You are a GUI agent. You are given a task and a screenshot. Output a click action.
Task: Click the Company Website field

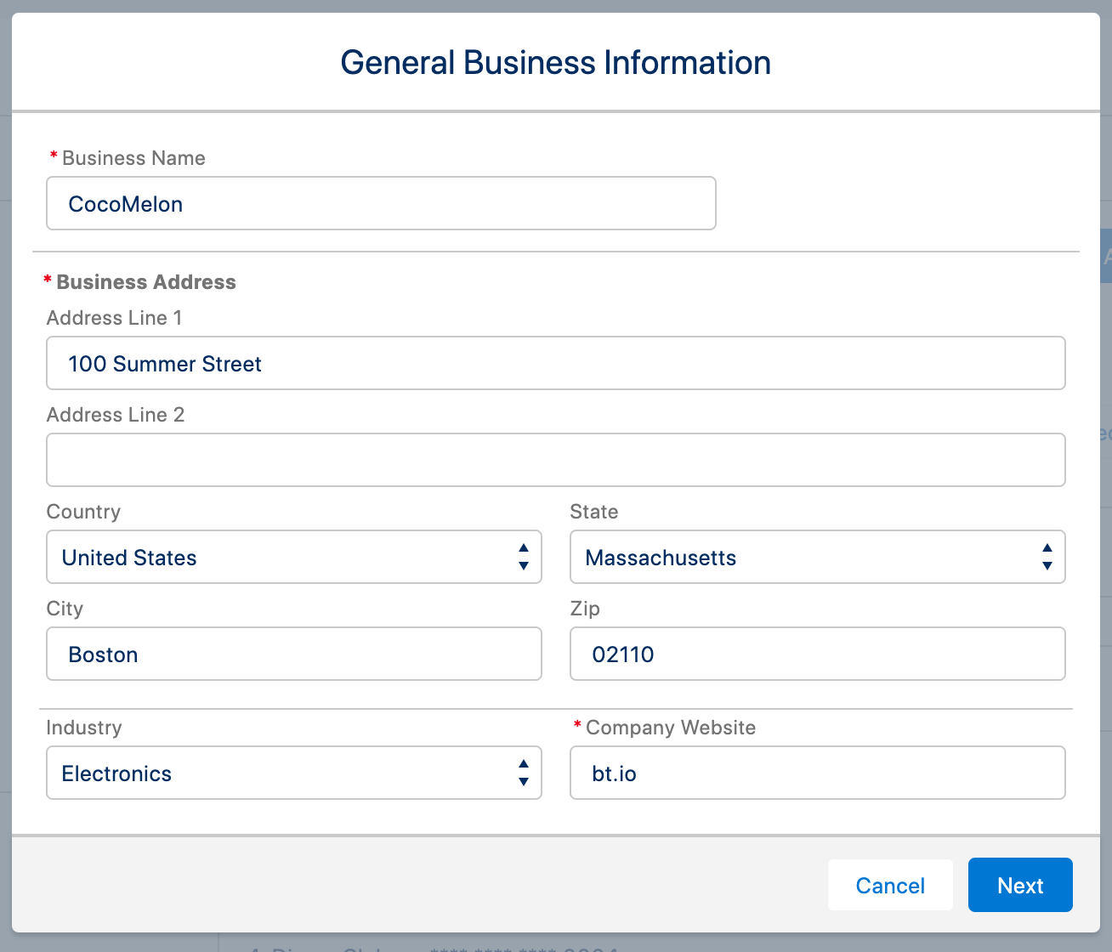click(817, 773)
